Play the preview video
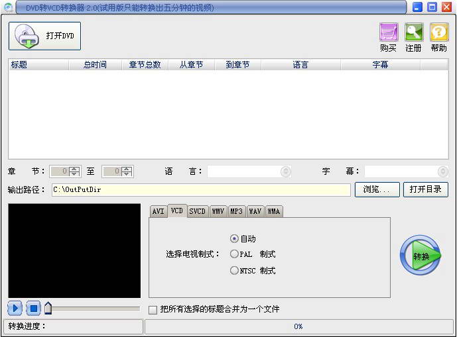Viewport: 457px width, 337px height. (15, 308)
